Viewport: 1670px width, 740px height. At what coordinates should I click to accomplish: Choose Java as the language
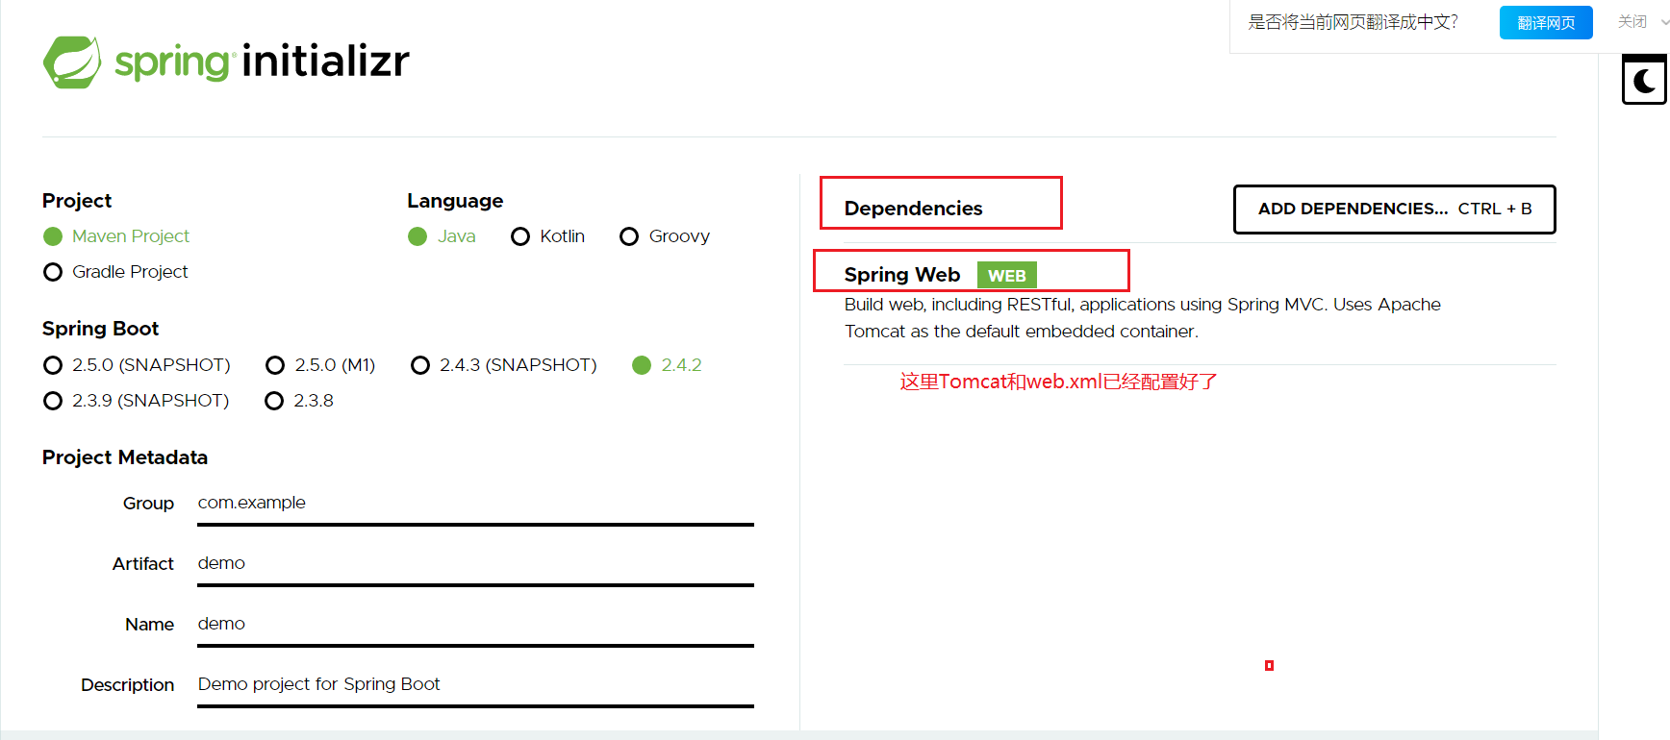442,236
